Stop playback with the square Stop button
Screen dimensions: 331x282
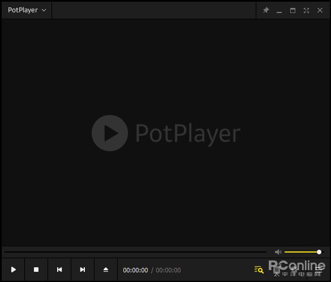click(x=36, y=270)
